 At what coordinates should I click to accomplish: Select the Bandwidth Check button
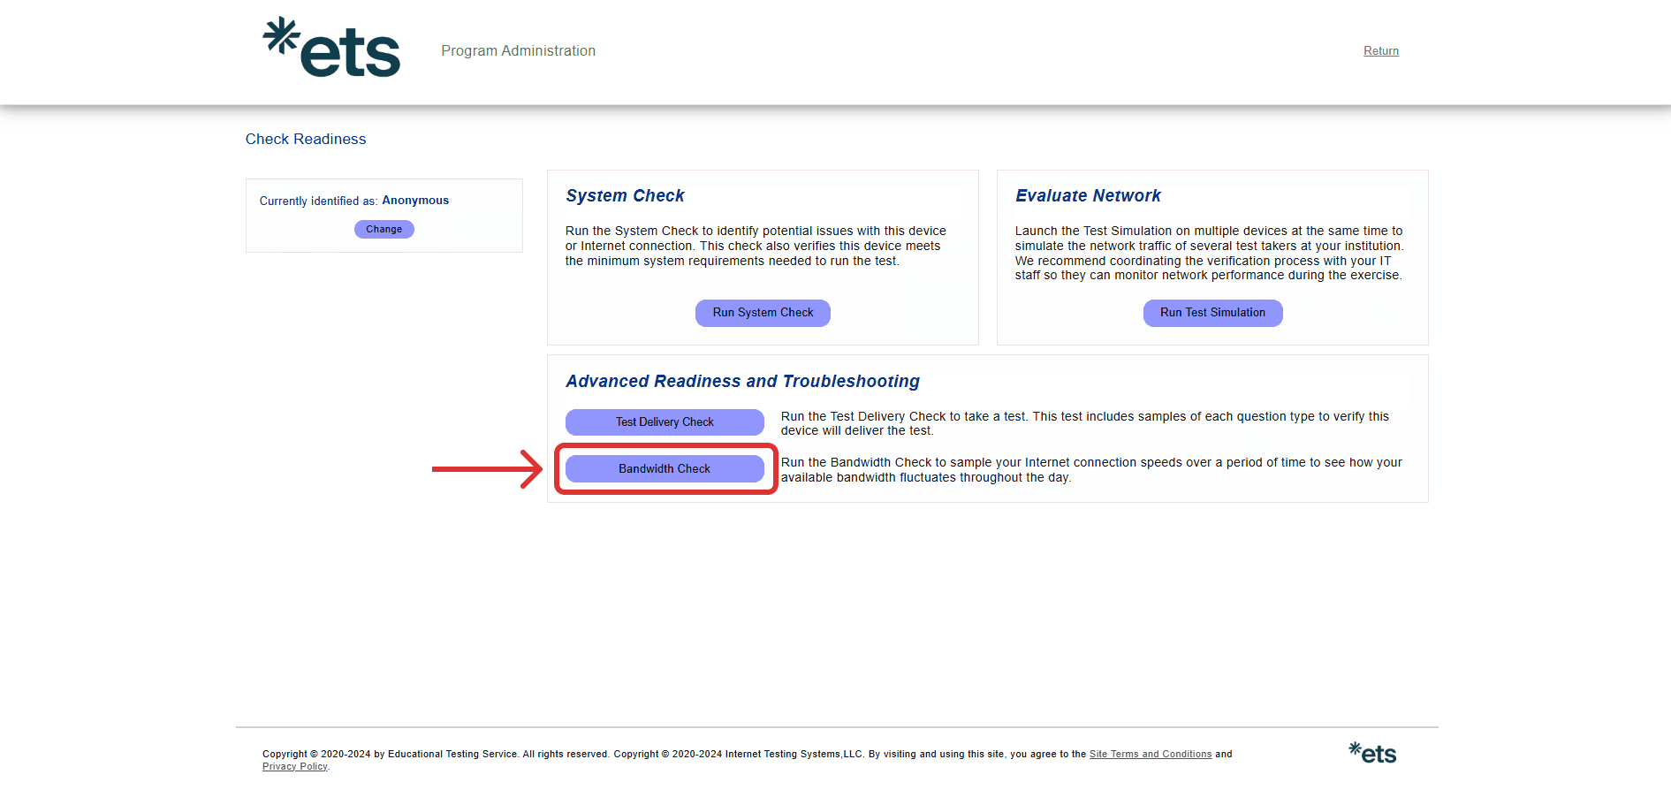coord(665,469)
